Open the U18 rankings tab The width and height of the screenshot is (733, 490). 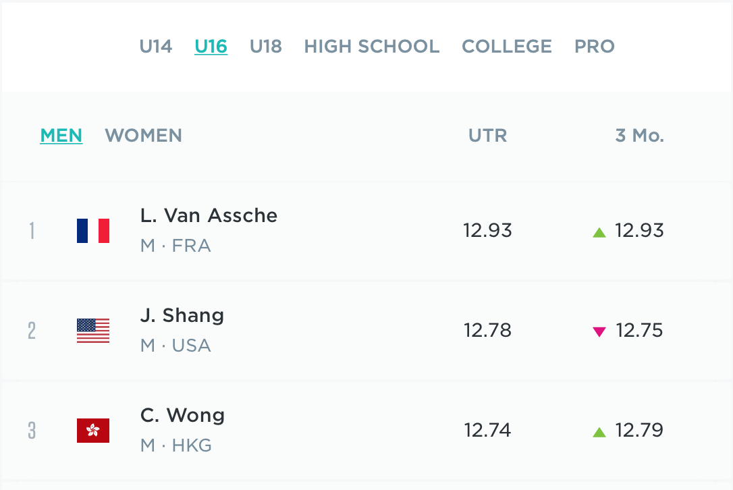point(266,47)
